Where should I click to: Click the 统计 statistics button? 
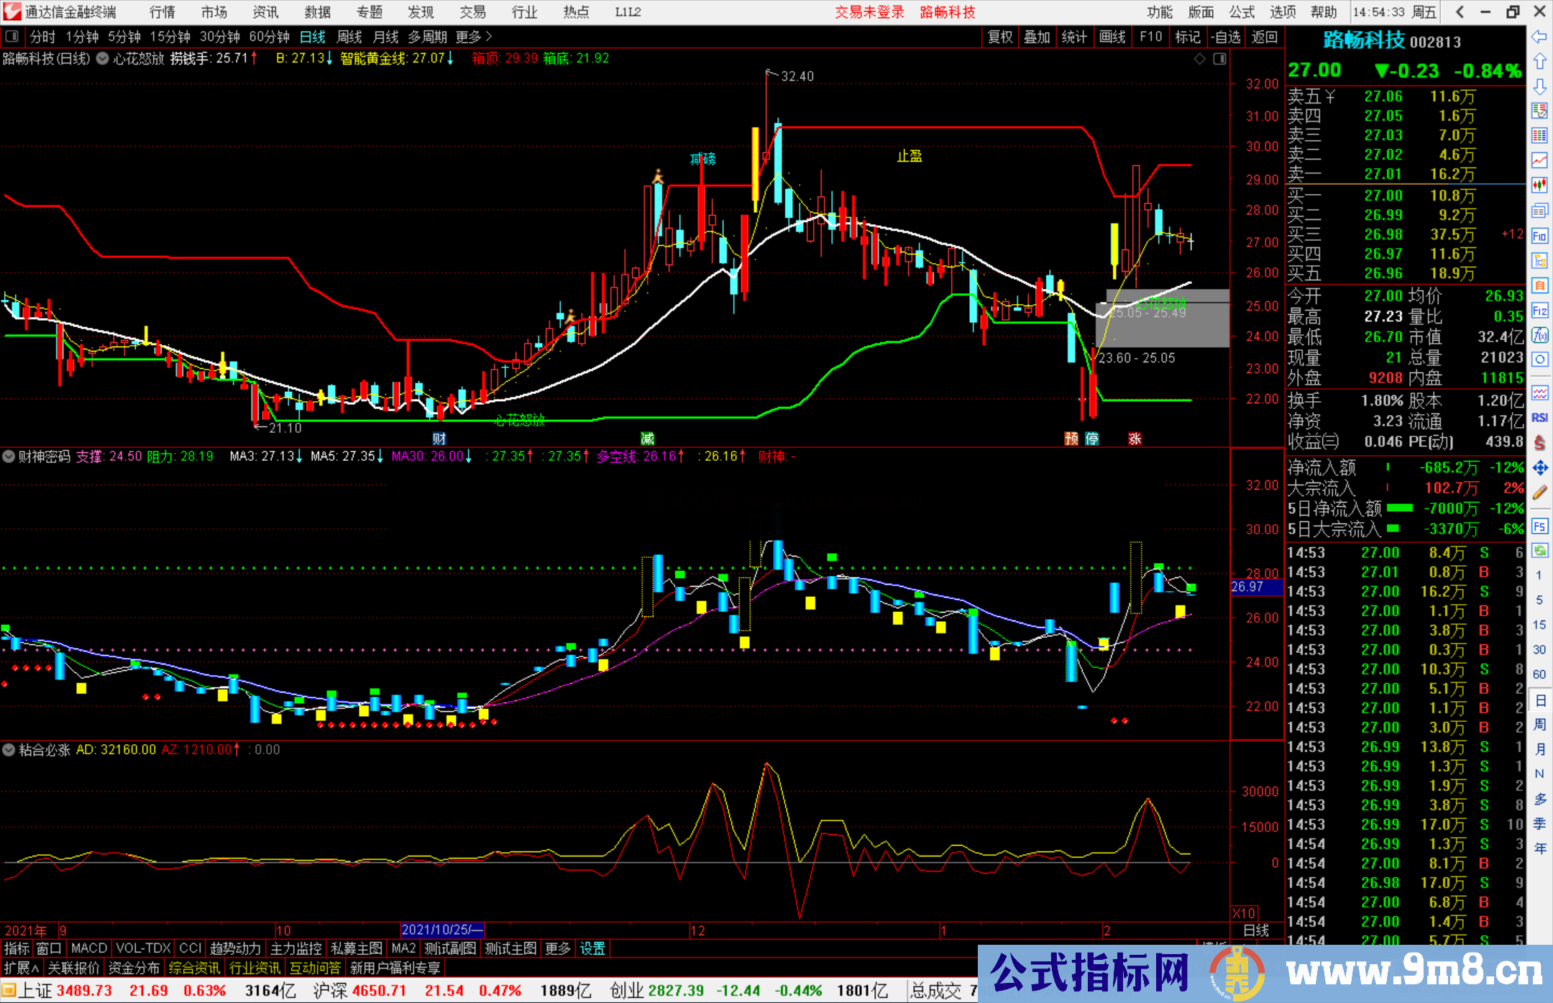(1074, 37)
